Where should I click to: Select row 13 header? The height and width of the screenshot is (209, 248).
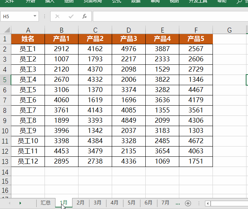5,162
